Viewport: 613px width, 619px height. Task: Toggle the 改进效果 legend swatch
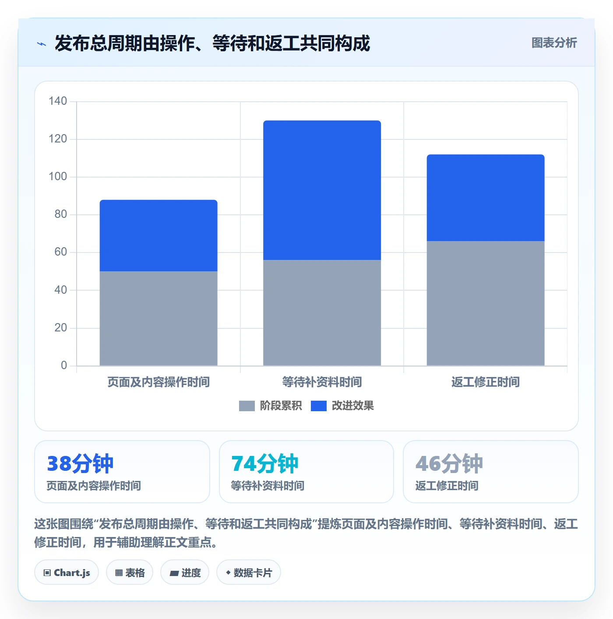coord(318,406)
